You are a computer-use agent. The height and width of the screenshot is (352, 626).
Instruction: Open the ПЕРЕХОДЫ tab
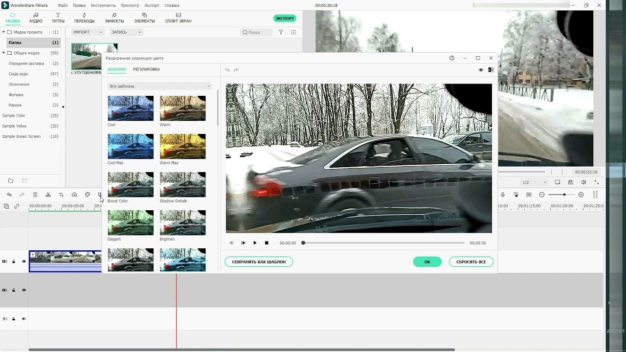[84, 19]
